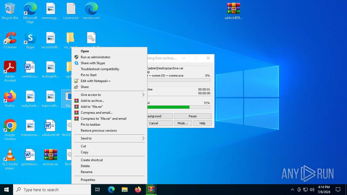This screenshot has width=347, height=195.
Task: Choose Run as administrator
Action: click(x=109, y=57)
